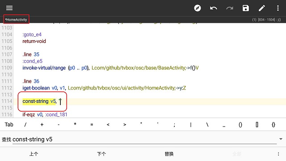The width and height of the screenshot is (286, 161).
Task: Insert the equals sign from symbol bar
Action: 92,124
